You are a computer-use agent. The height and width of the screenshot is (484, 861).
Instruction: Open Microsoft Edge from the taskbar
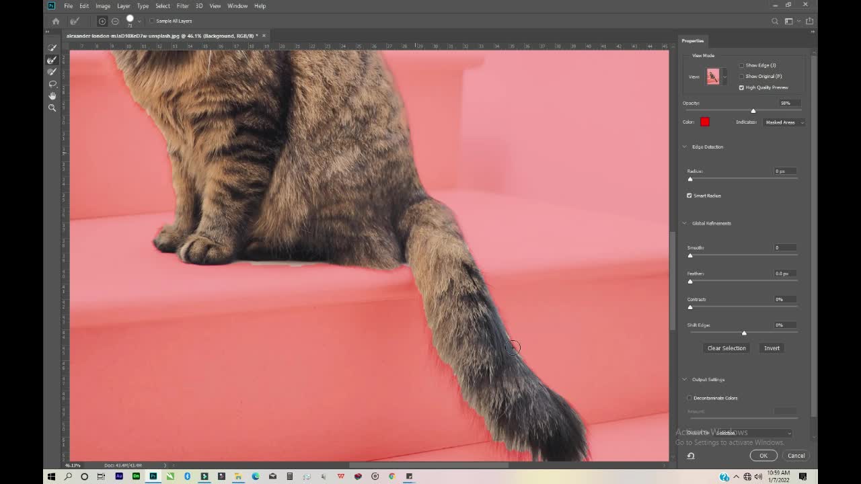pos(256,477)
